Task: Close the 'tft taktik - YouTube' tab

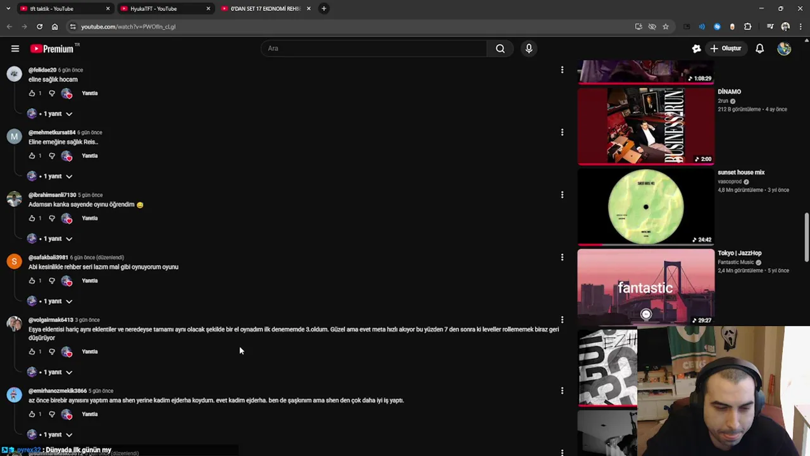Action: point(108,8)
